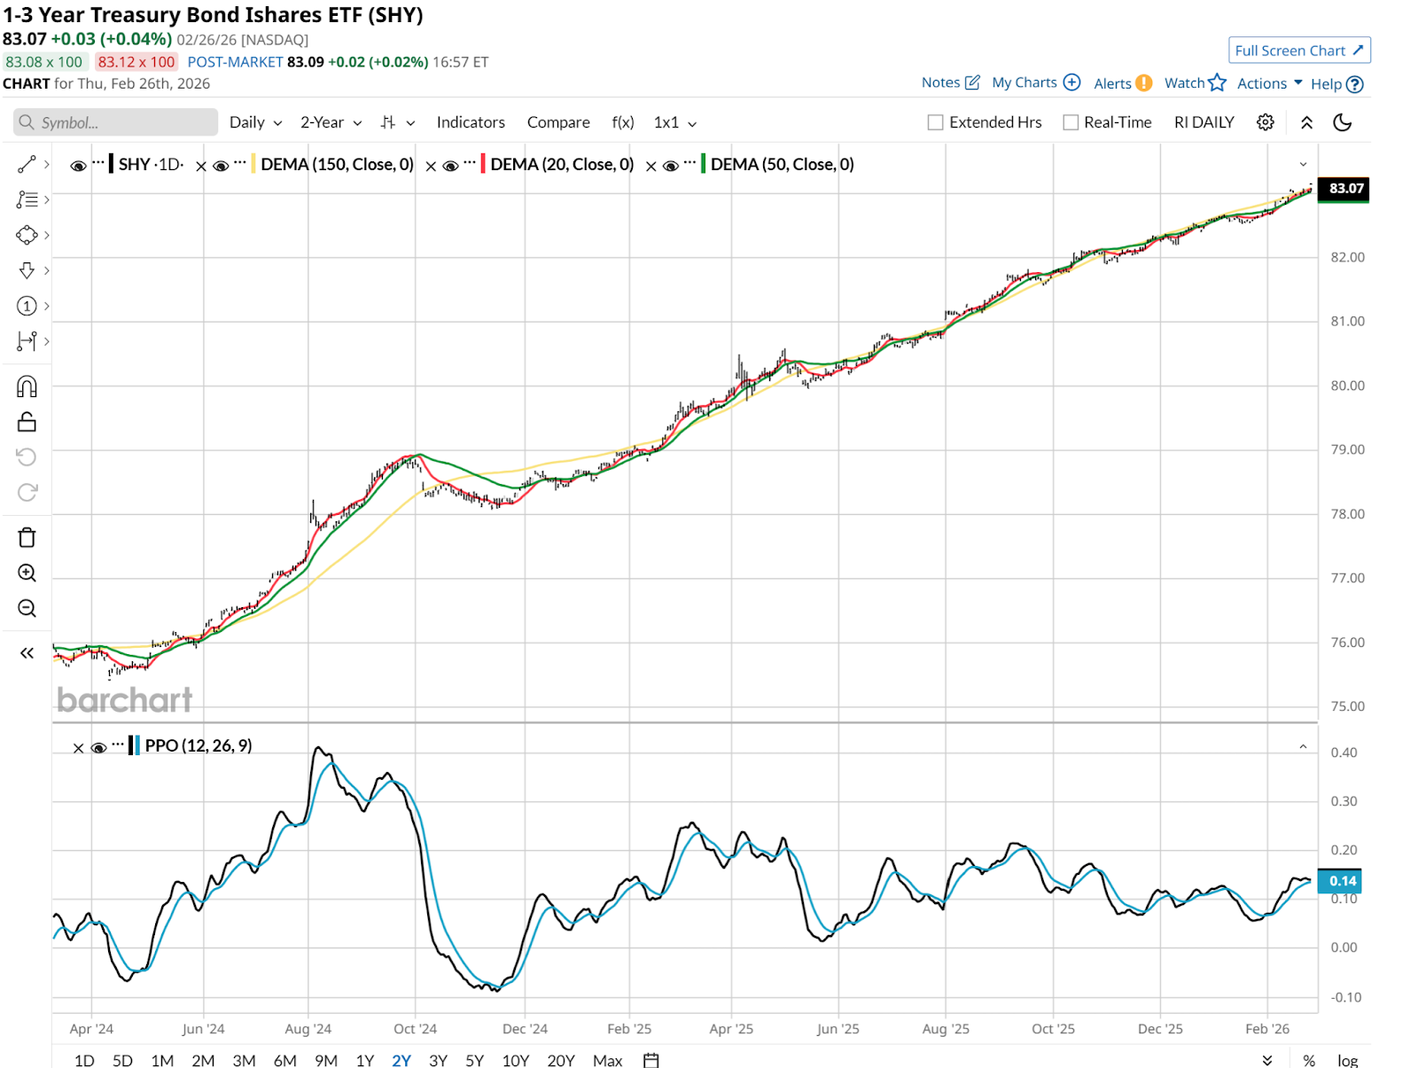Toggle the magnet snap mode
The width and height of the screenshot is (1418, 1068).
point(27,386)
